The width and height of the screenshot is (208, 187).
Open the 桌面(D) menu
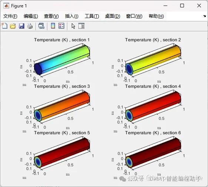(113, 16)
